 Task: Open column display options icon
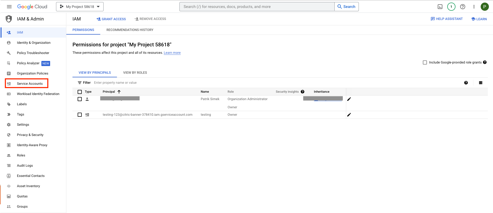pyautogui.click(x=480, y=83)
